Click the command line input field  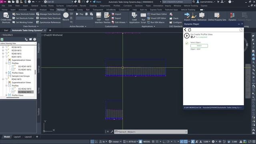(x=151, y=132)
